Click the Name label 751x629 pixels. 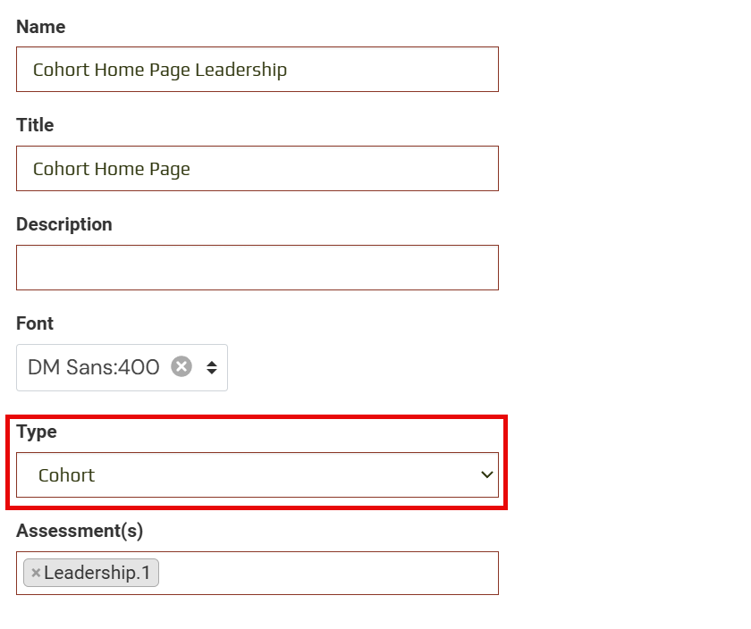tap(41, 27)
